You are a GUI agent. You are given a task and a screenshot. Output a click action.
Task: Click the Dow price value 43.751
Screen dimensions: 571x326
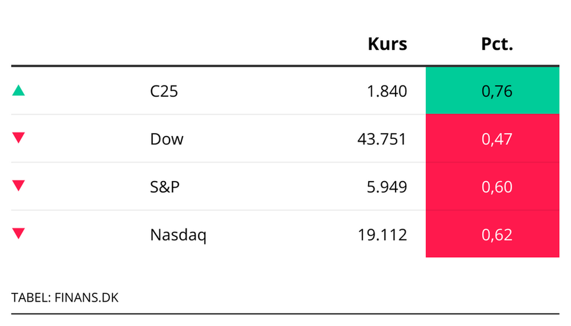click(381, 139)
